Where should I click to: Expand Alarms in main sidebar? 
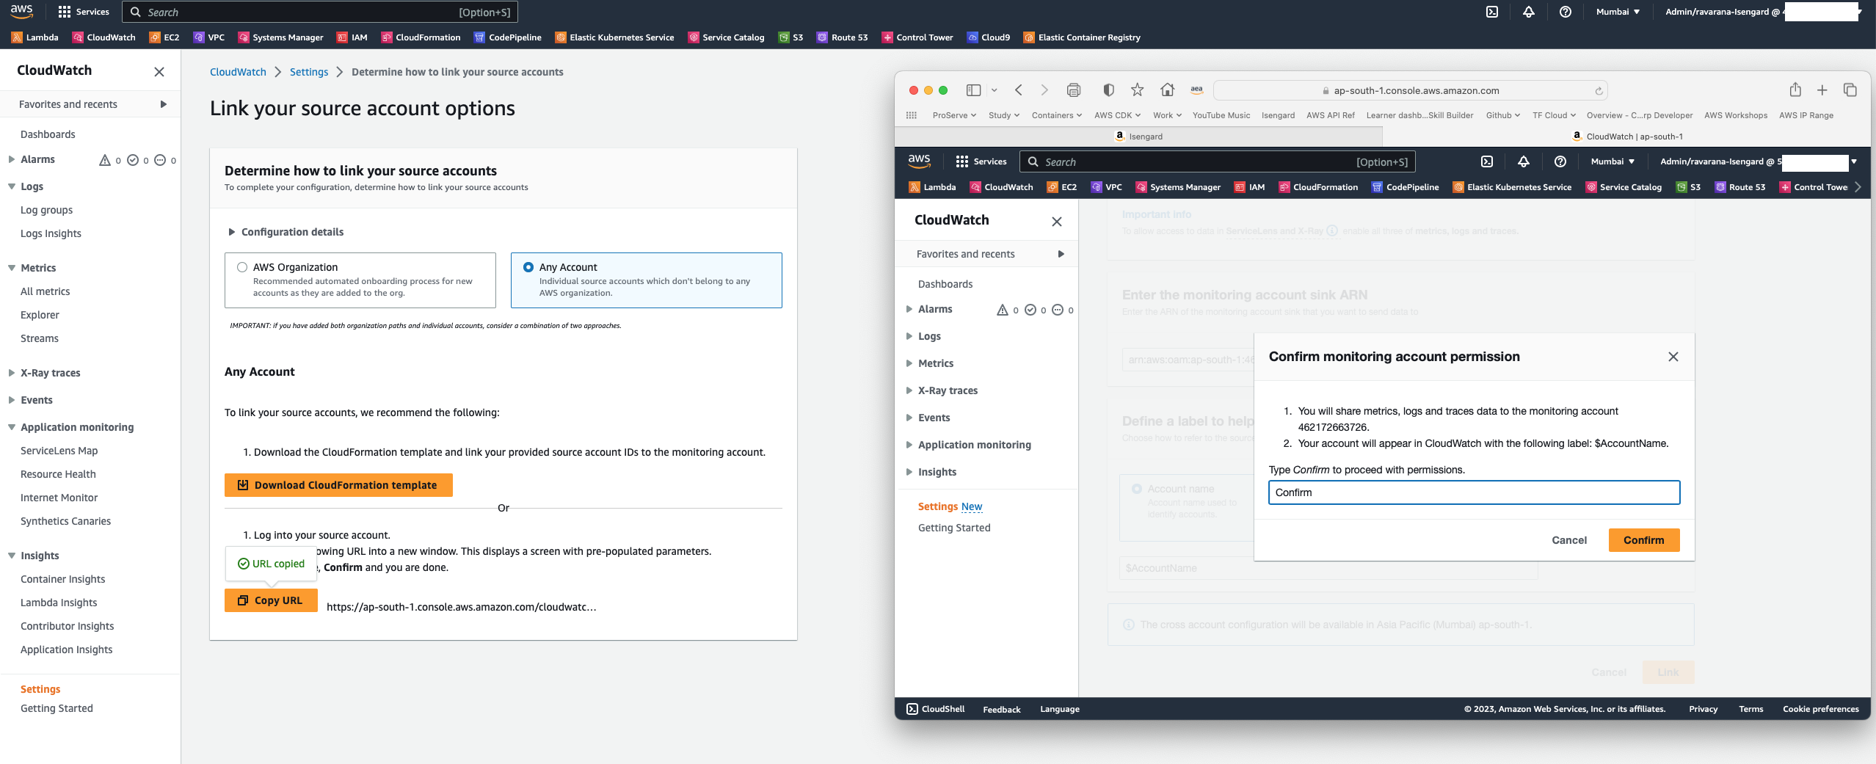11,159
